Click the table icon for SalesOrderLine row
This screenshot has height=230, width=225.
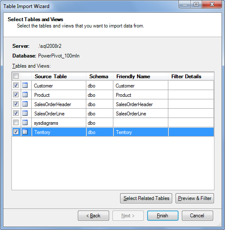[x=25, y=113]
